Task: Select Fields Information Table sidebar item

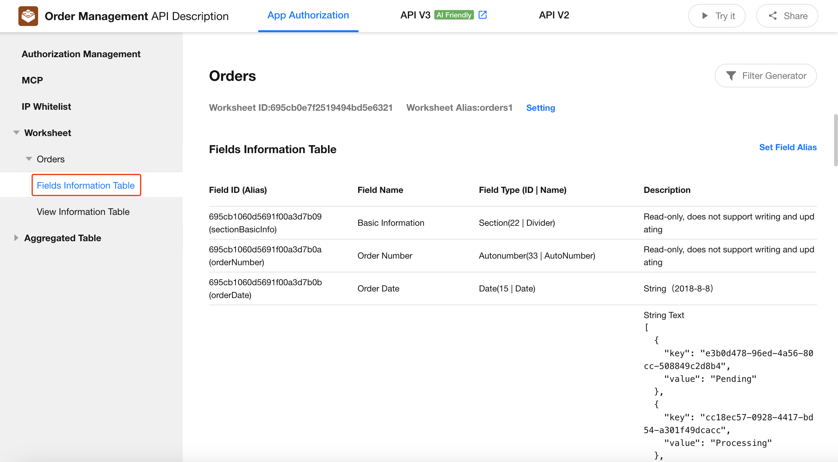Action: tap(86, 185)
